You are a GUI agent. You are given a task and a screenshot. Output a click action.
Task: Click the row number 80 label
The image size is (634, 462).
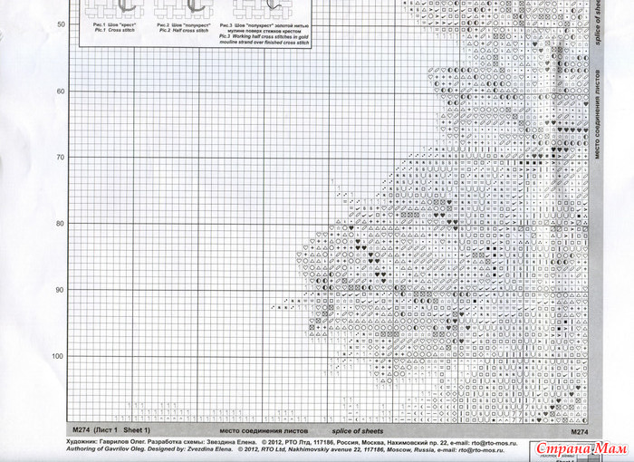(61, 224)
